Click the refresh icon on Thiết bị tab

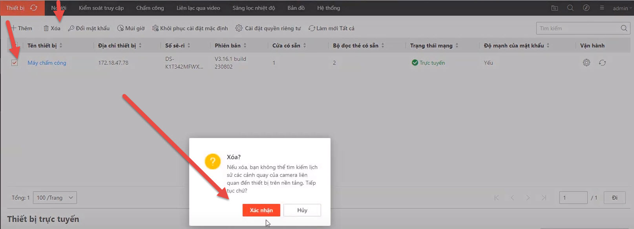point(34,8)
